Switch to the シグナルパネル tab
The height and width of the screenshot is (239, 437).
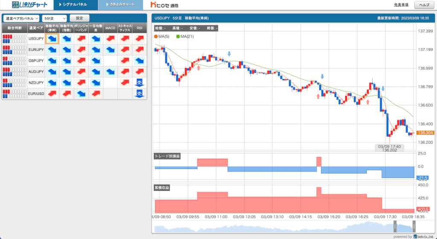(x=76, y=5)
